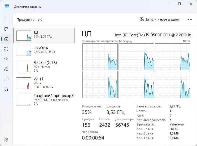Open the Details list page icon
This screenshot has width=197, height=146.
click(6, 79)
